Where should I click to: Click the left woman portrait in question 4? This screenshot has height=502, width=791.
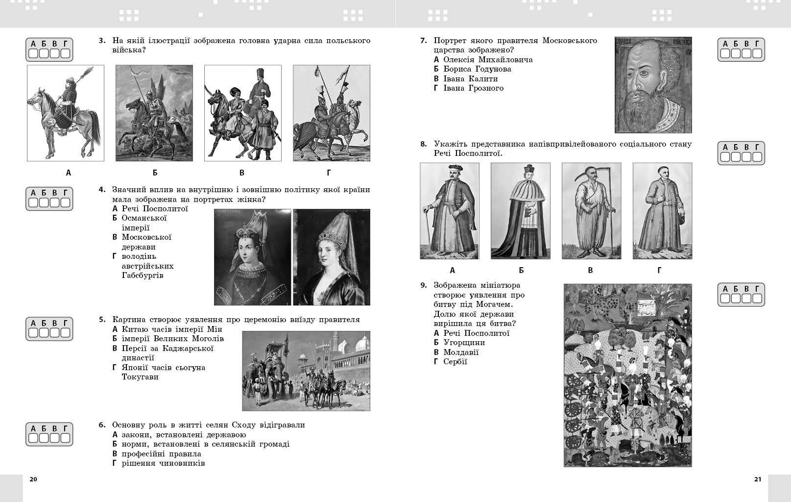tap(253, 257)
